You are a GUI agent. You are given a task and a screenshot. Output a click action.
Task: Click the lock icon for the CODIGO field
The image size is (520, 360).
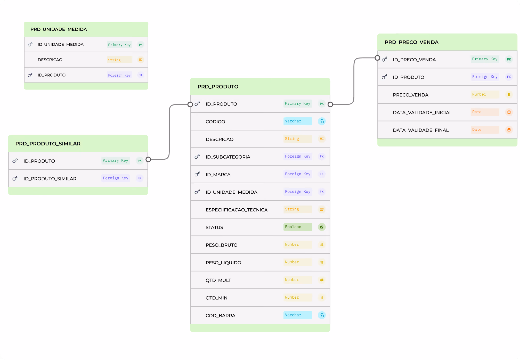click(322, 121)
